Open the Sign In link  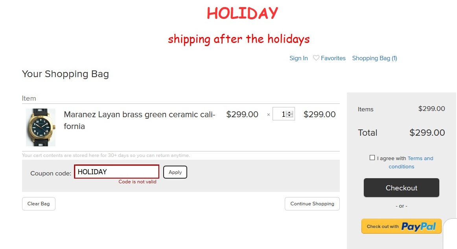pyautogui.click(x=299, y=58)
